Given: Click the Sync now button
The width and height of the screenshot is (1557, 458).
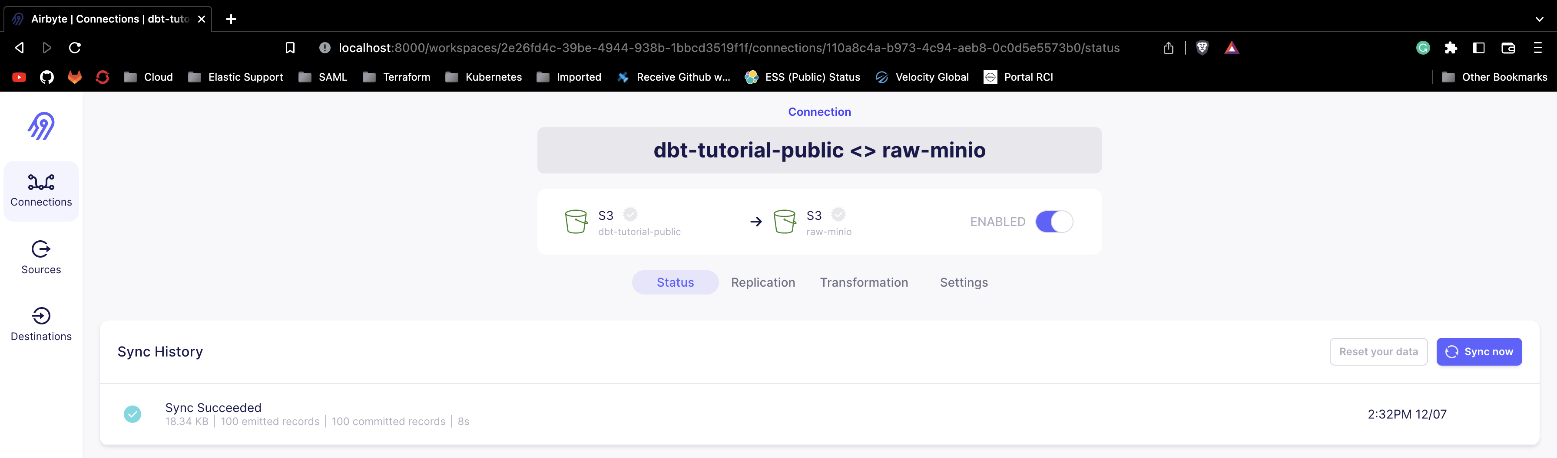Looking at the screenshot, I should (1479, 352).
